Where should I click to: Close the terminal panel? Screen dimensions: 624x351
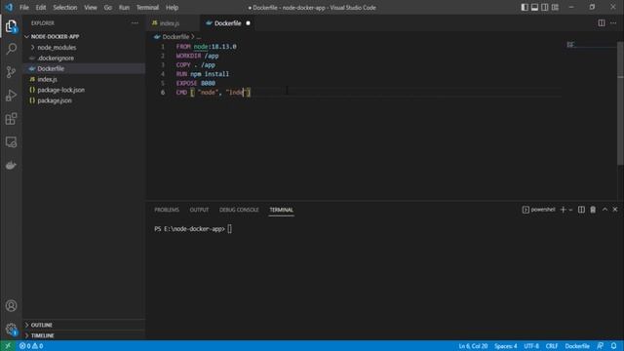615,210
